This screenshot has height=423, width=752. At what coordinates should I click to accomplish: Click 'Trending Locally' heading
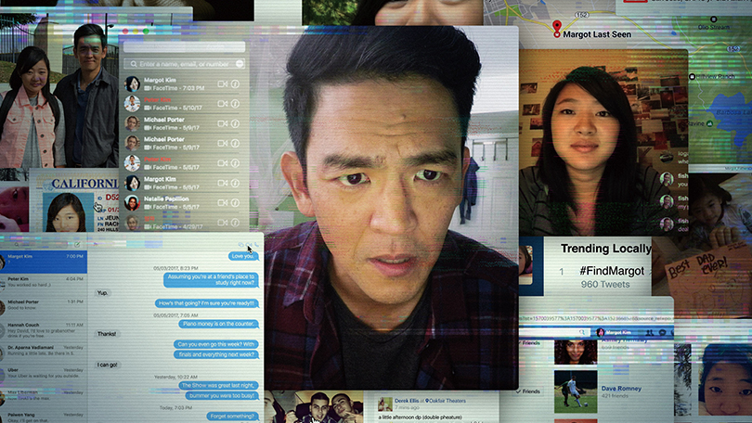605,249
